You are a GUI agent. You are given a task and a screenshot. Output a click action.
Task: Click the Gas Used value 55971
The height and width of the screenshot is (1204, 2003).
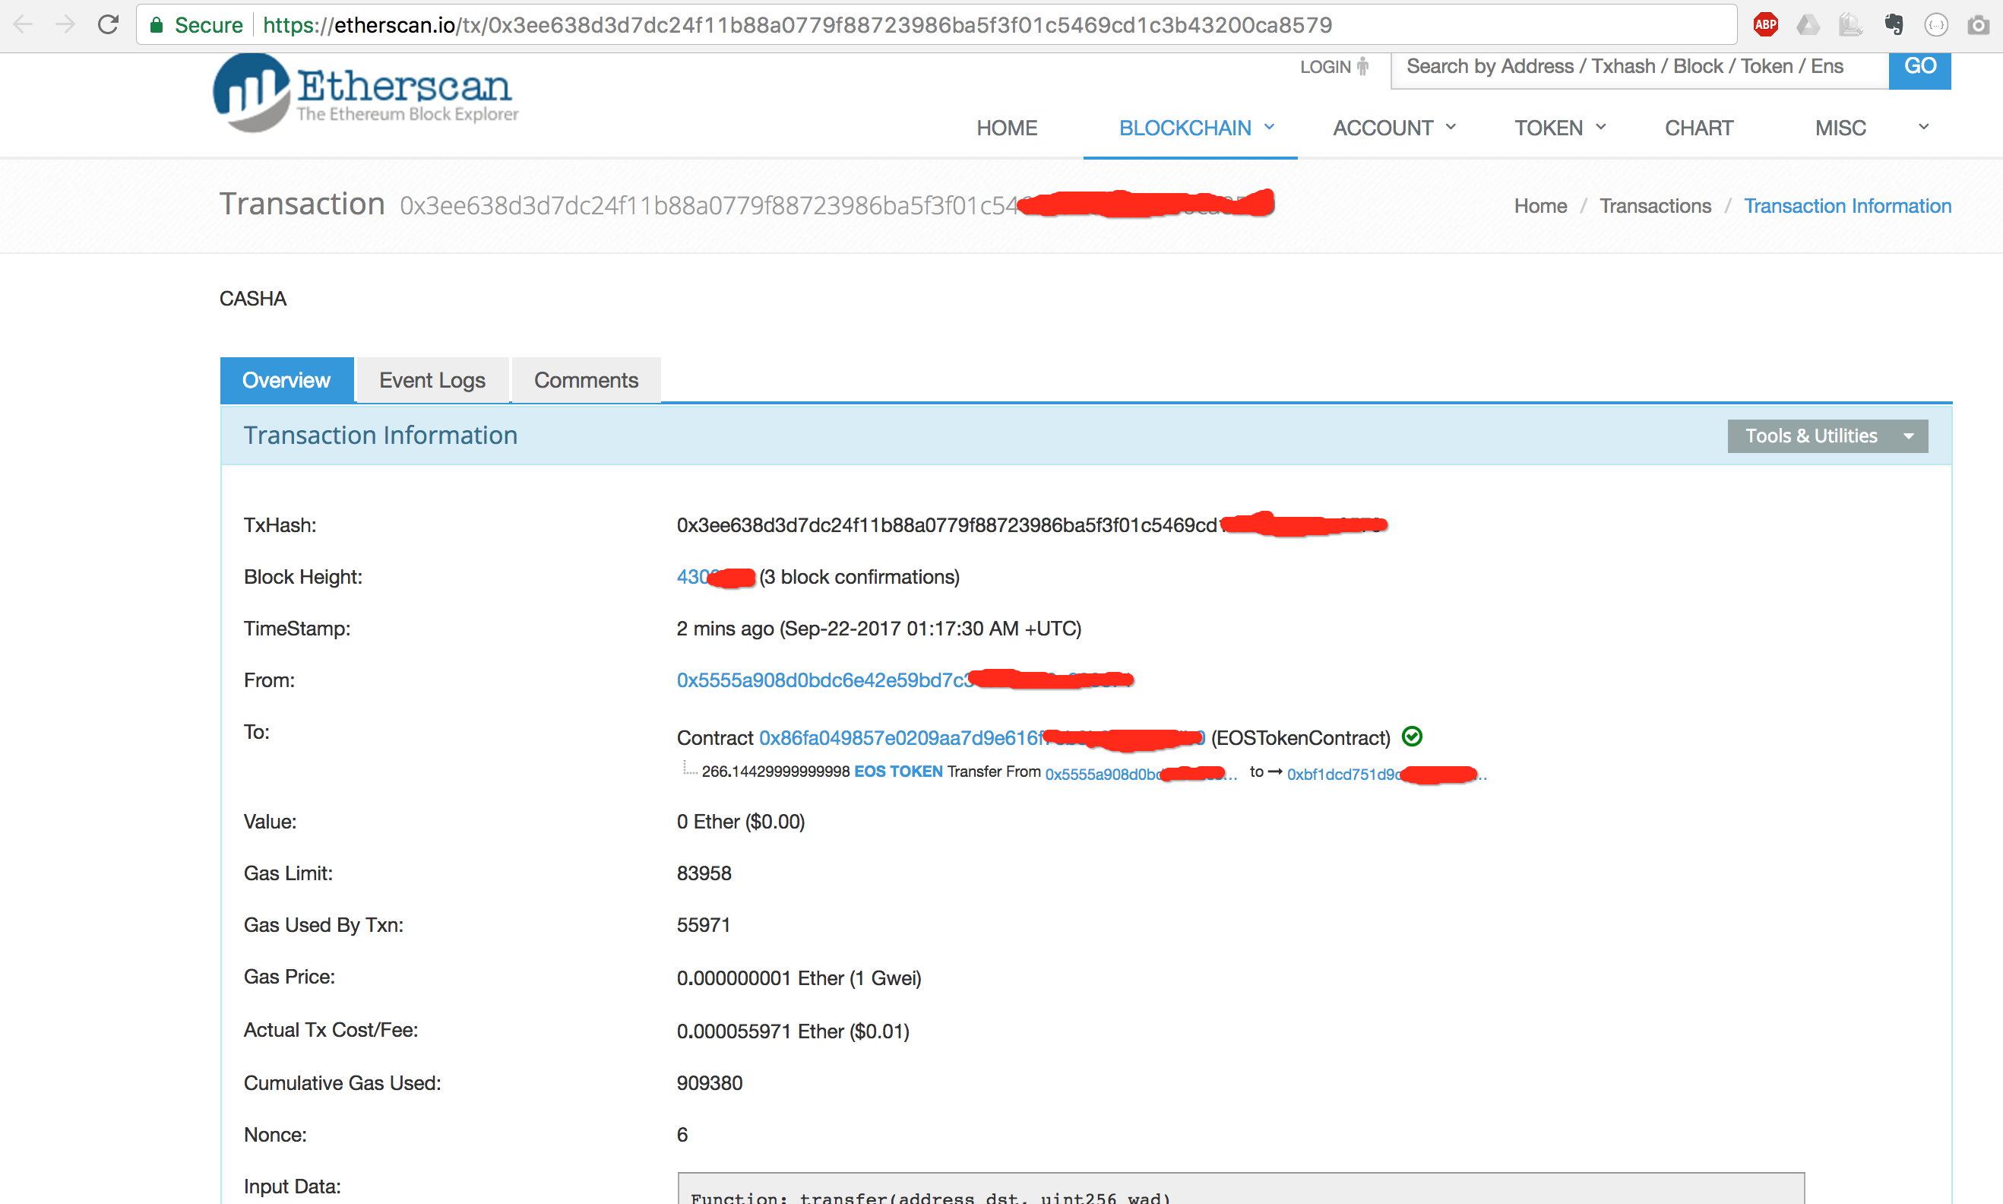(x=703, y=925)
